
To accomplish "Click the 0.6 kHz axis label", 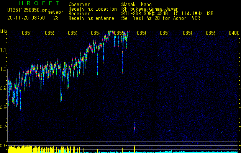I will 3,145.
